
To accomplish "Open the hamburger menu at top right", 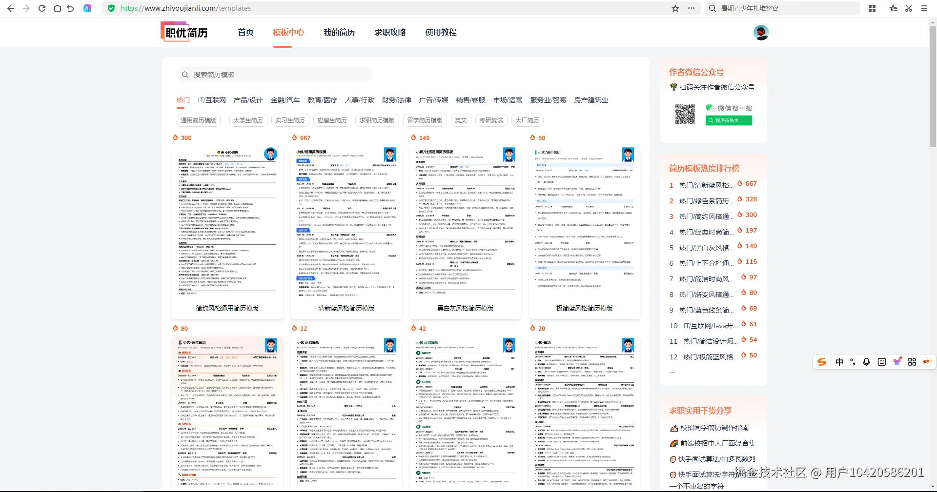I will [x=924, y=8].
